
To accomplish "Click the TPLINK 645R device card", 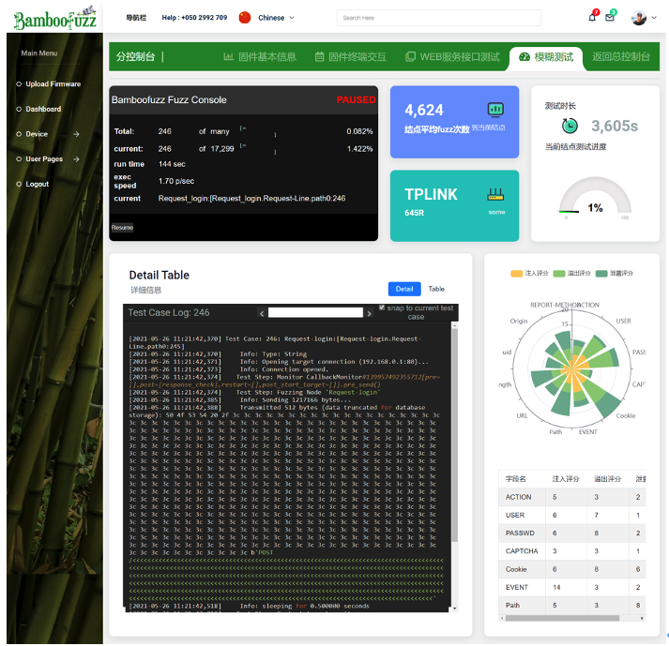I will click(454, 206).
